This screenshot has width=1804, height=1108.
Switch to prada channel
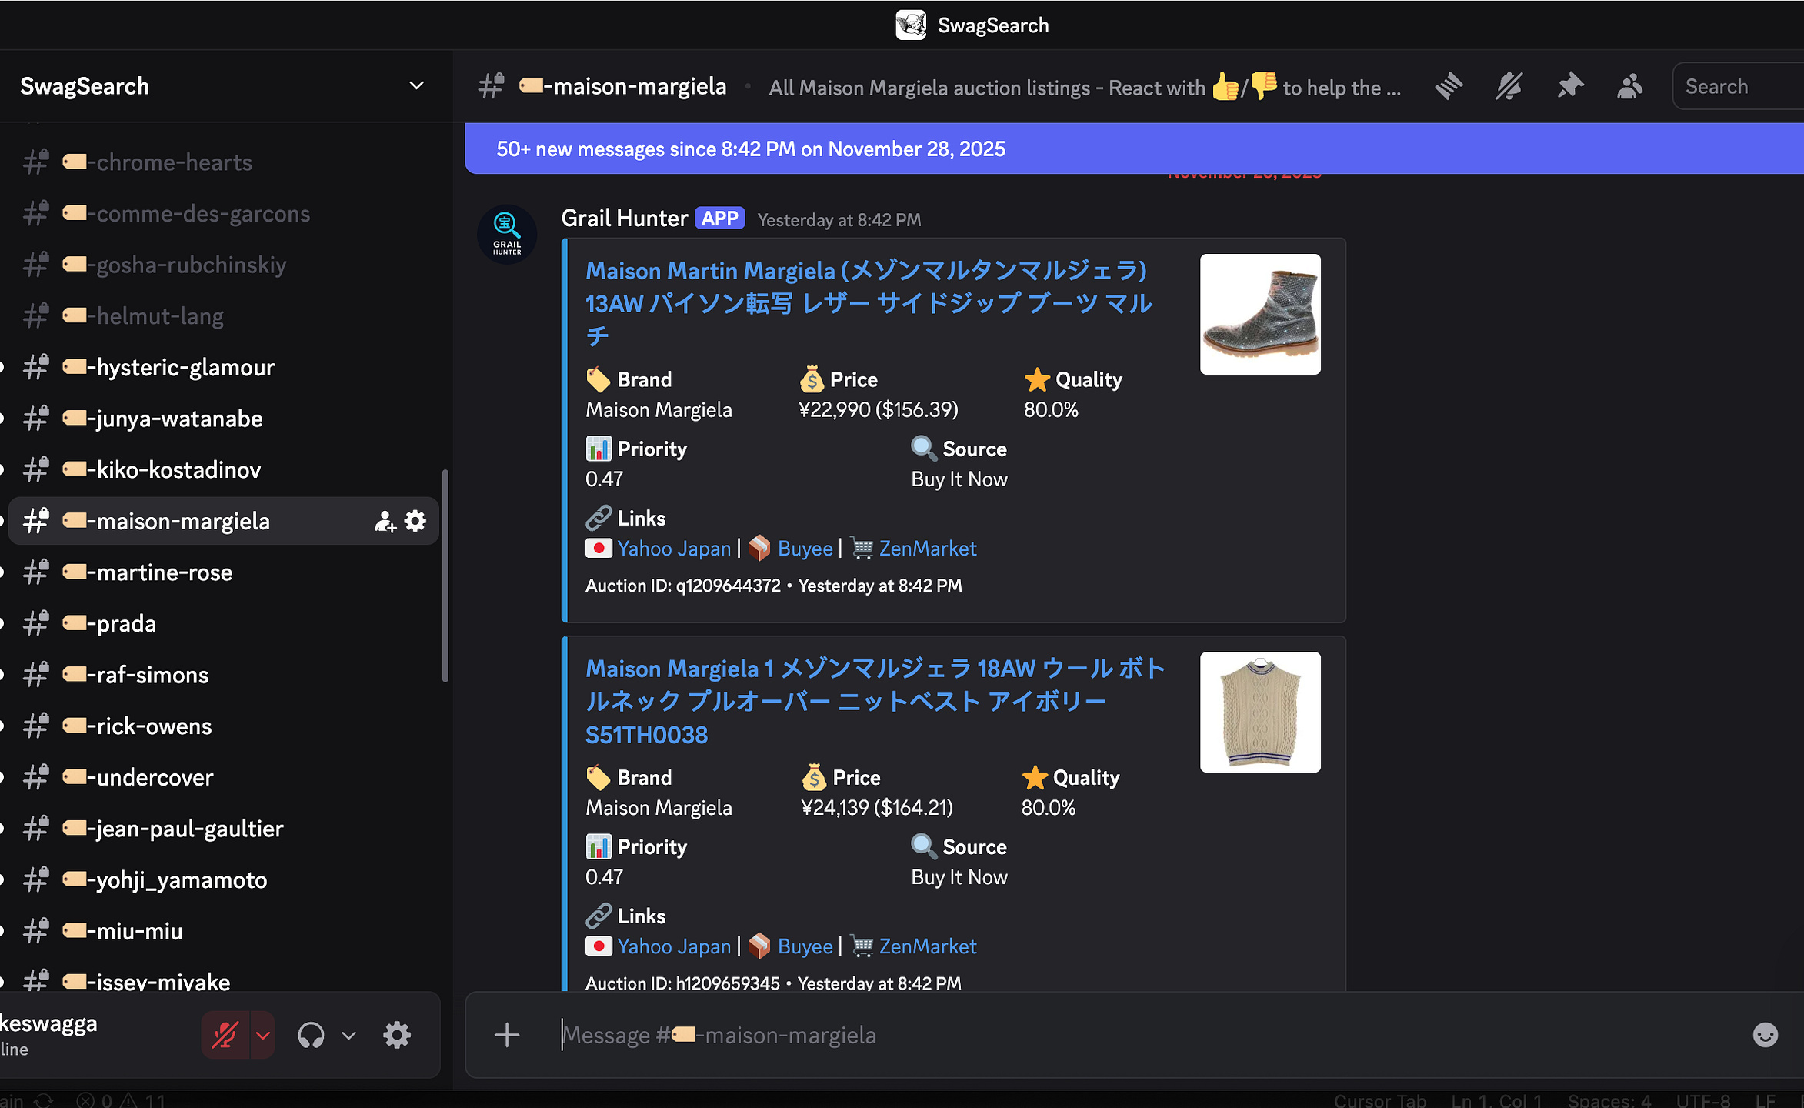coord(223,623)
